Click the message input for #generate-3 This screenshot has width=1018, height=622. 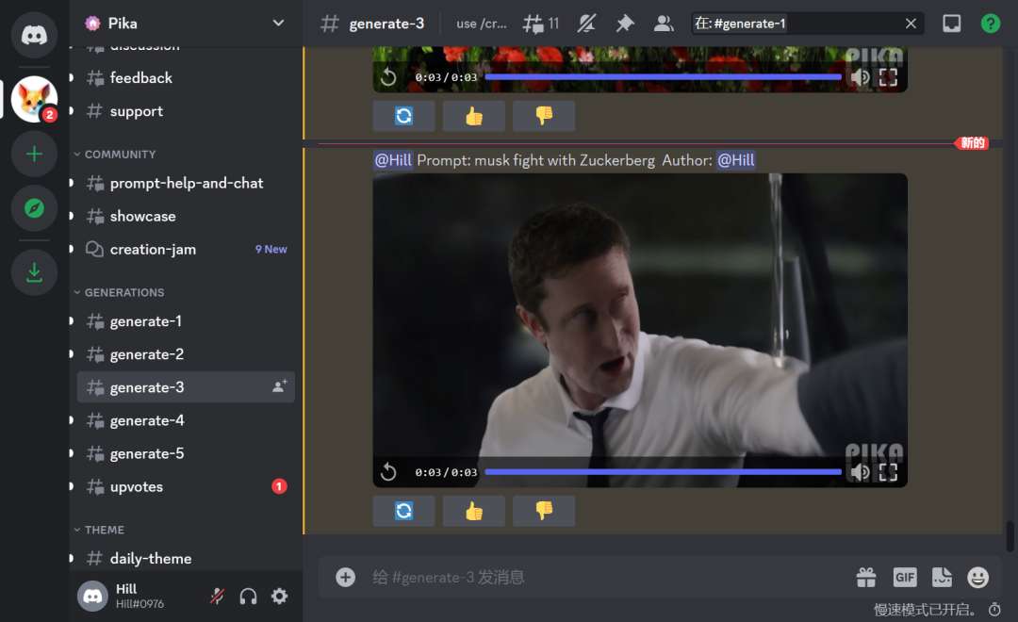(x=610, y=577)
